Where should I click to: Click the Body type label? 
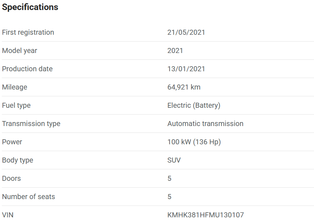tap(18, 160)
